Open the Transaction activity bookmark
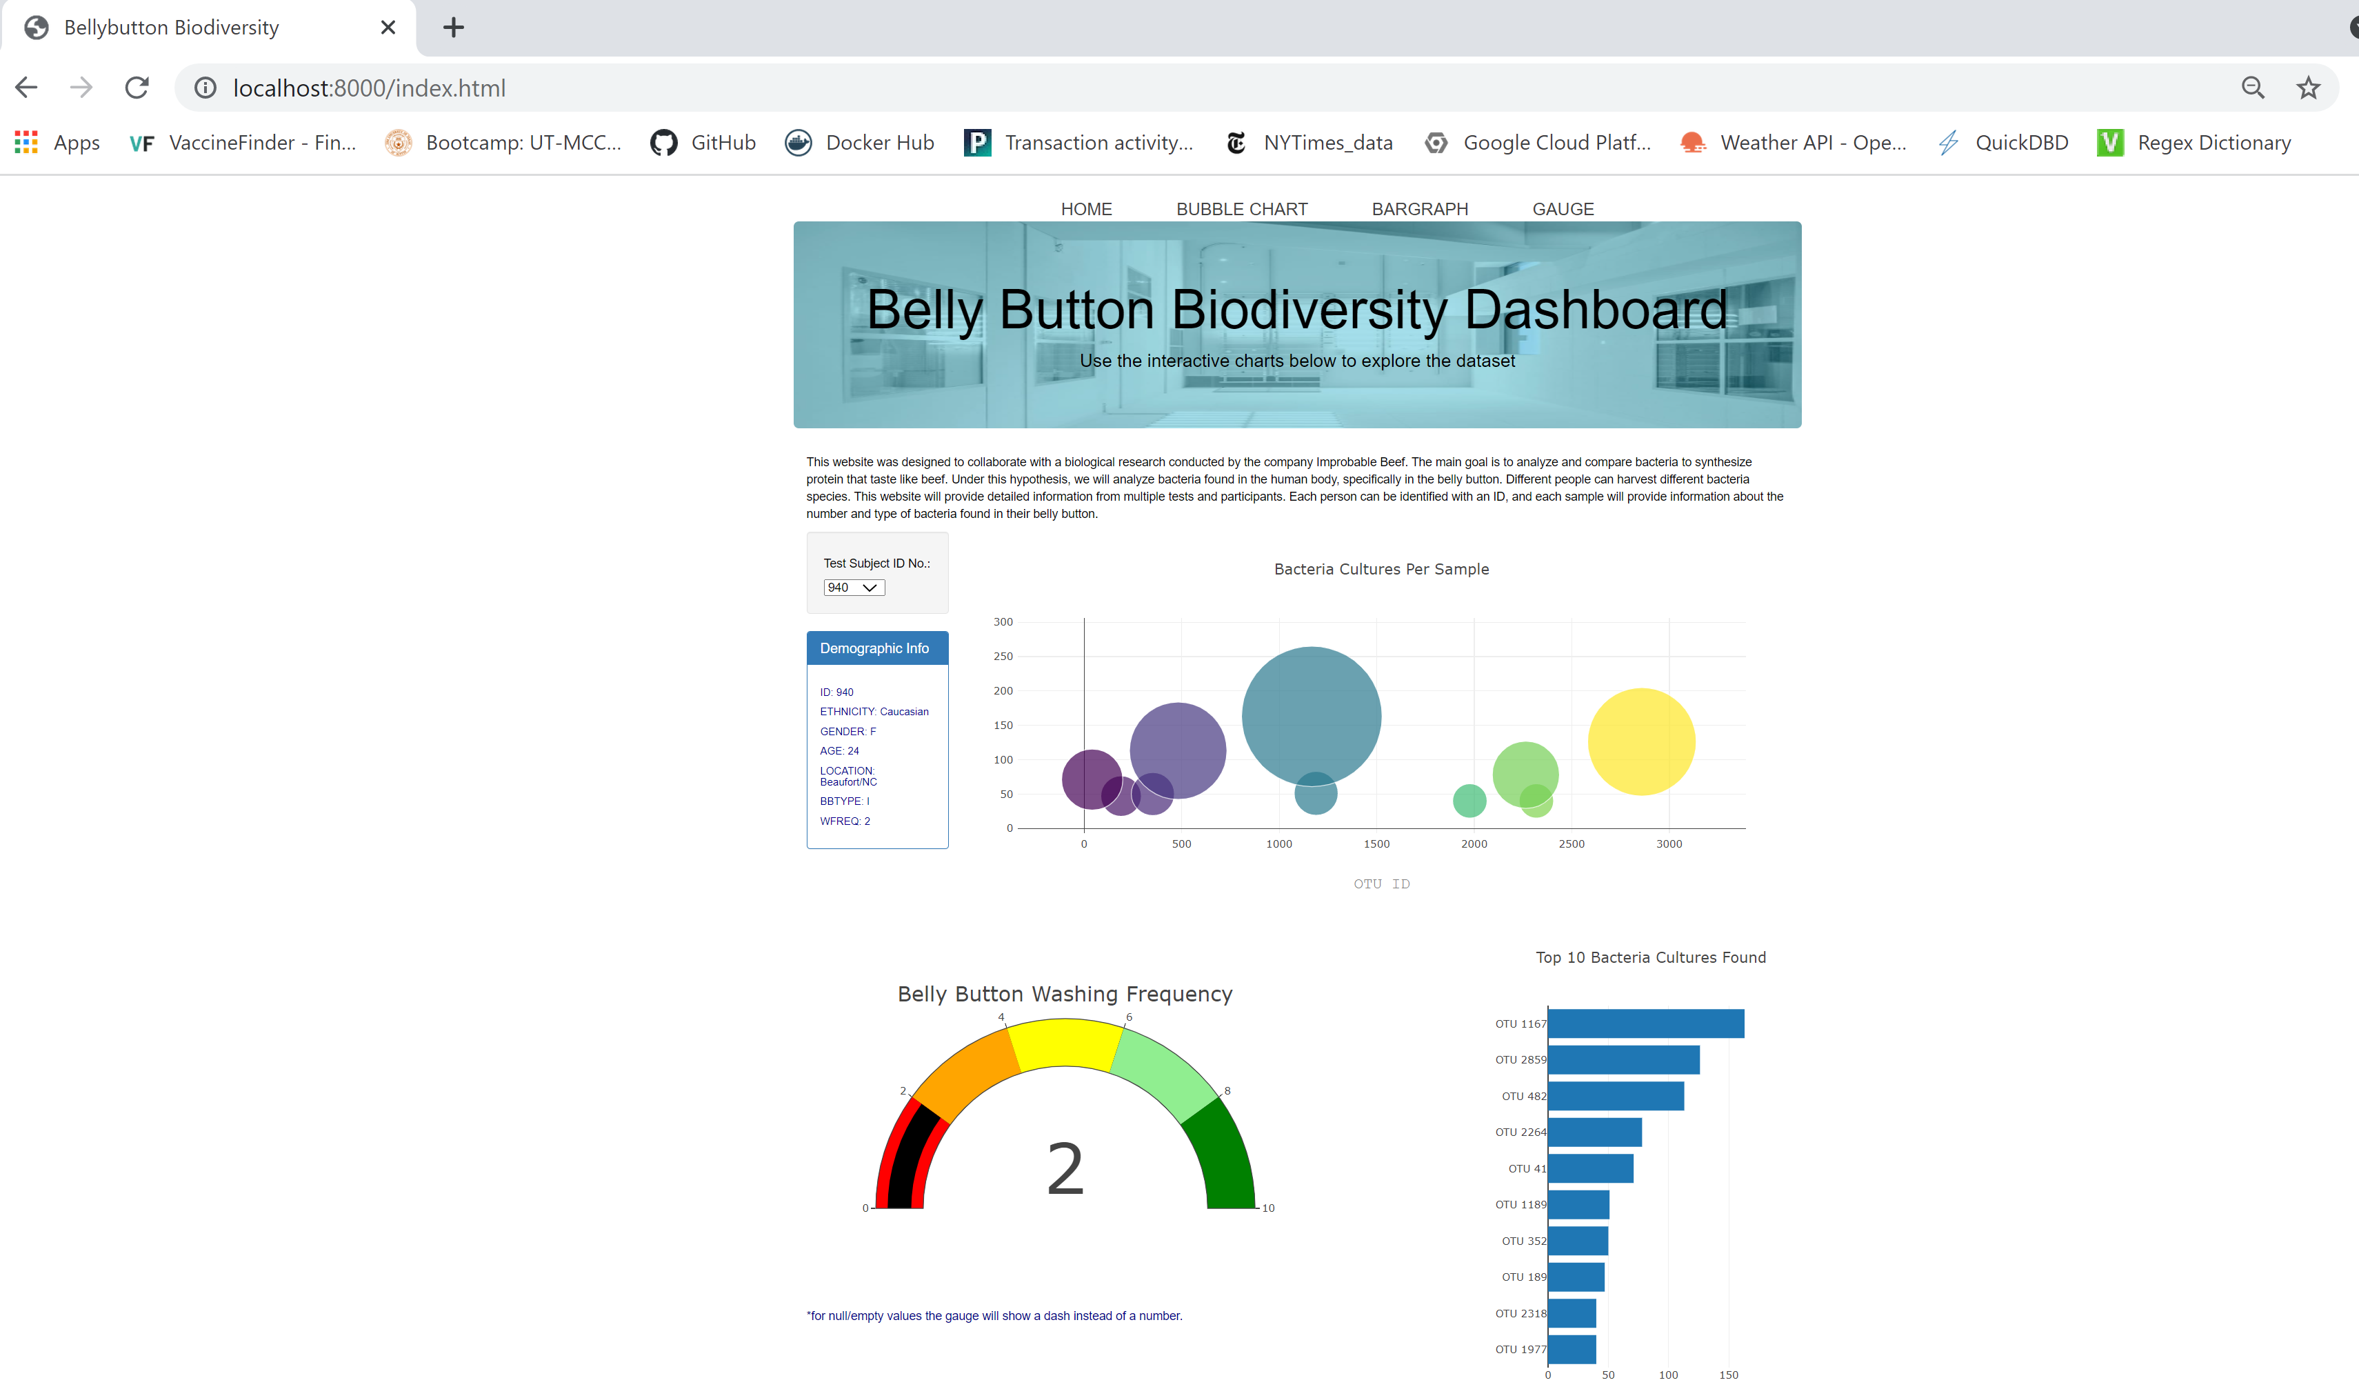The width and height of the screenshot is (2359, 1398). pyautogui.click(x=1100, y=142)
